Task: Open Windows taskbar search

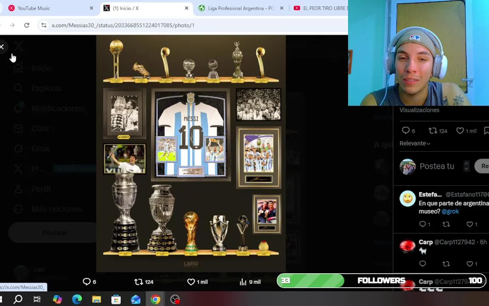Action: (x=18, y=300)
